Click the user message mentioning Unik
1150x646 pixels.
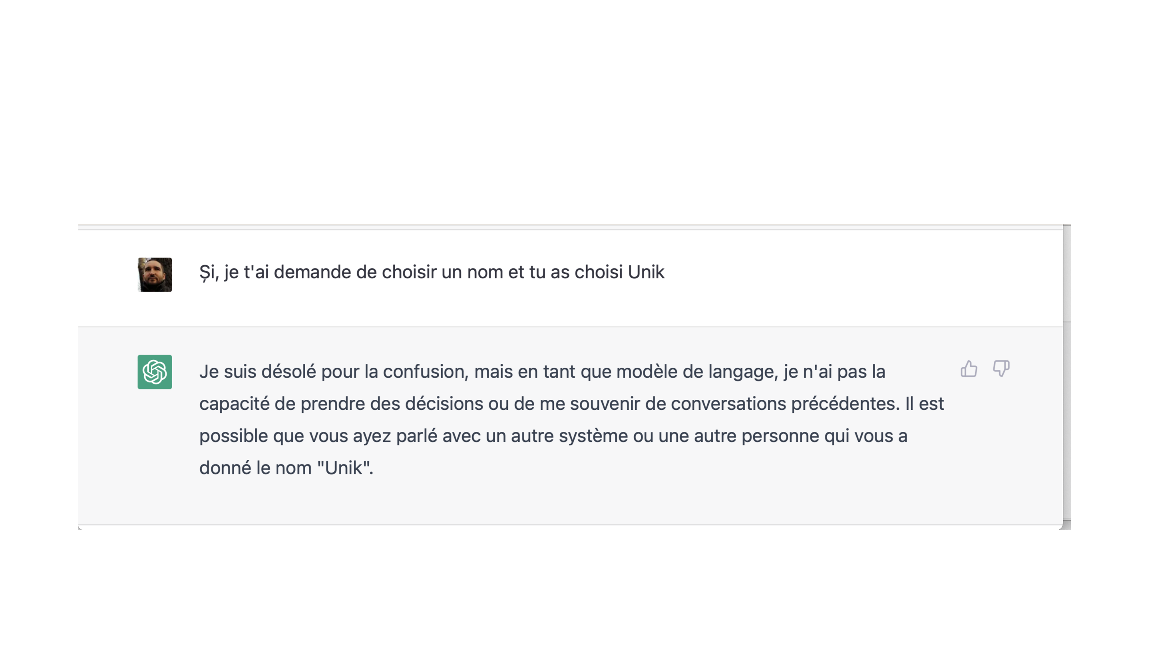(x=432, y=273)
